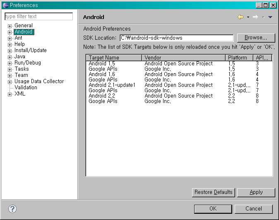Open the view menu triangle icon
279x220 pixels.
coord(270,17)
